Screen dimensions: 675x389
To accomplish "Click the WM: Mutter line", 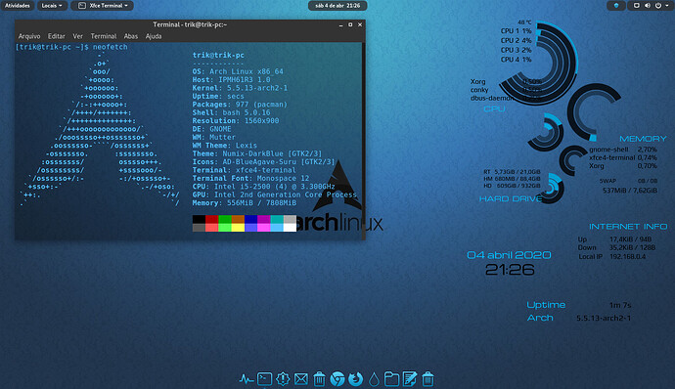I will [x=214, y=137].
